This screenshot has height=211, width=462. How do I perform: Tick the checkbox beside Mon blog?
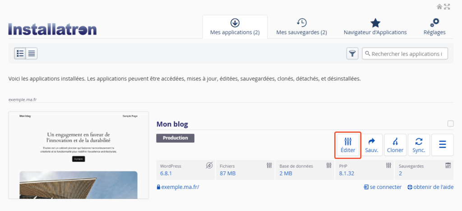(x=450, y=124)
